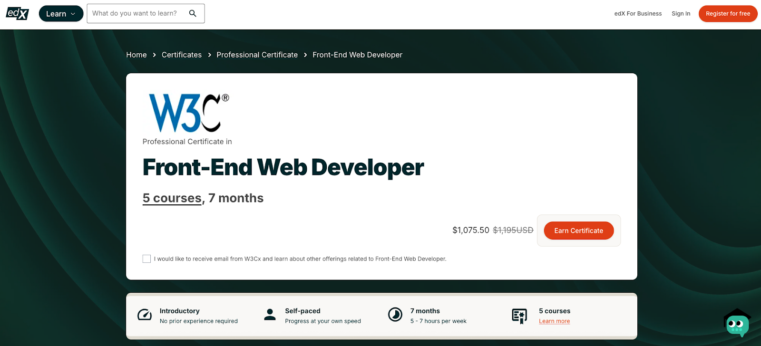Viewport: 761px width, 346px height.
Task: Go to Home breadcrumb
Action: click(x=137, y=55)
